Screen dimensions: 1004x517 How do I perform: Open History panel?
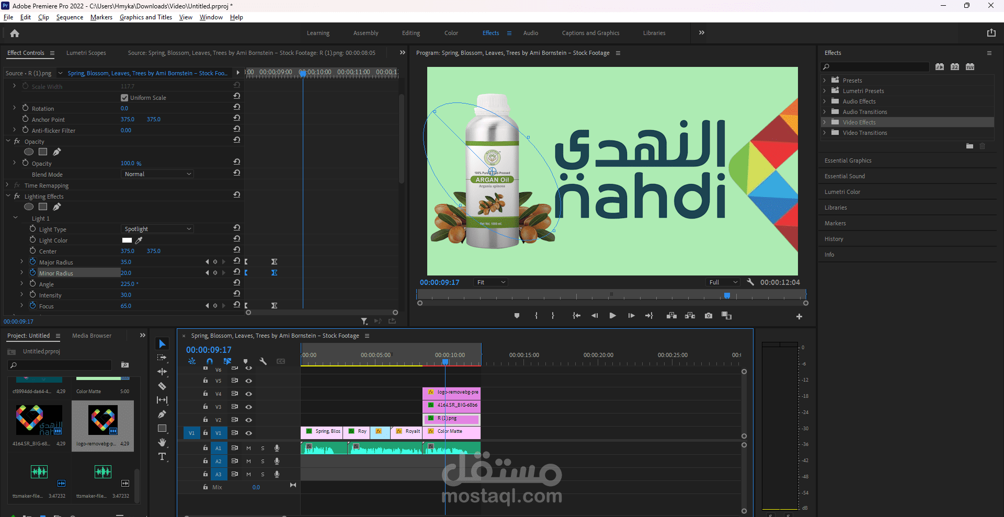pyautogui.click(x=834, y=239)
